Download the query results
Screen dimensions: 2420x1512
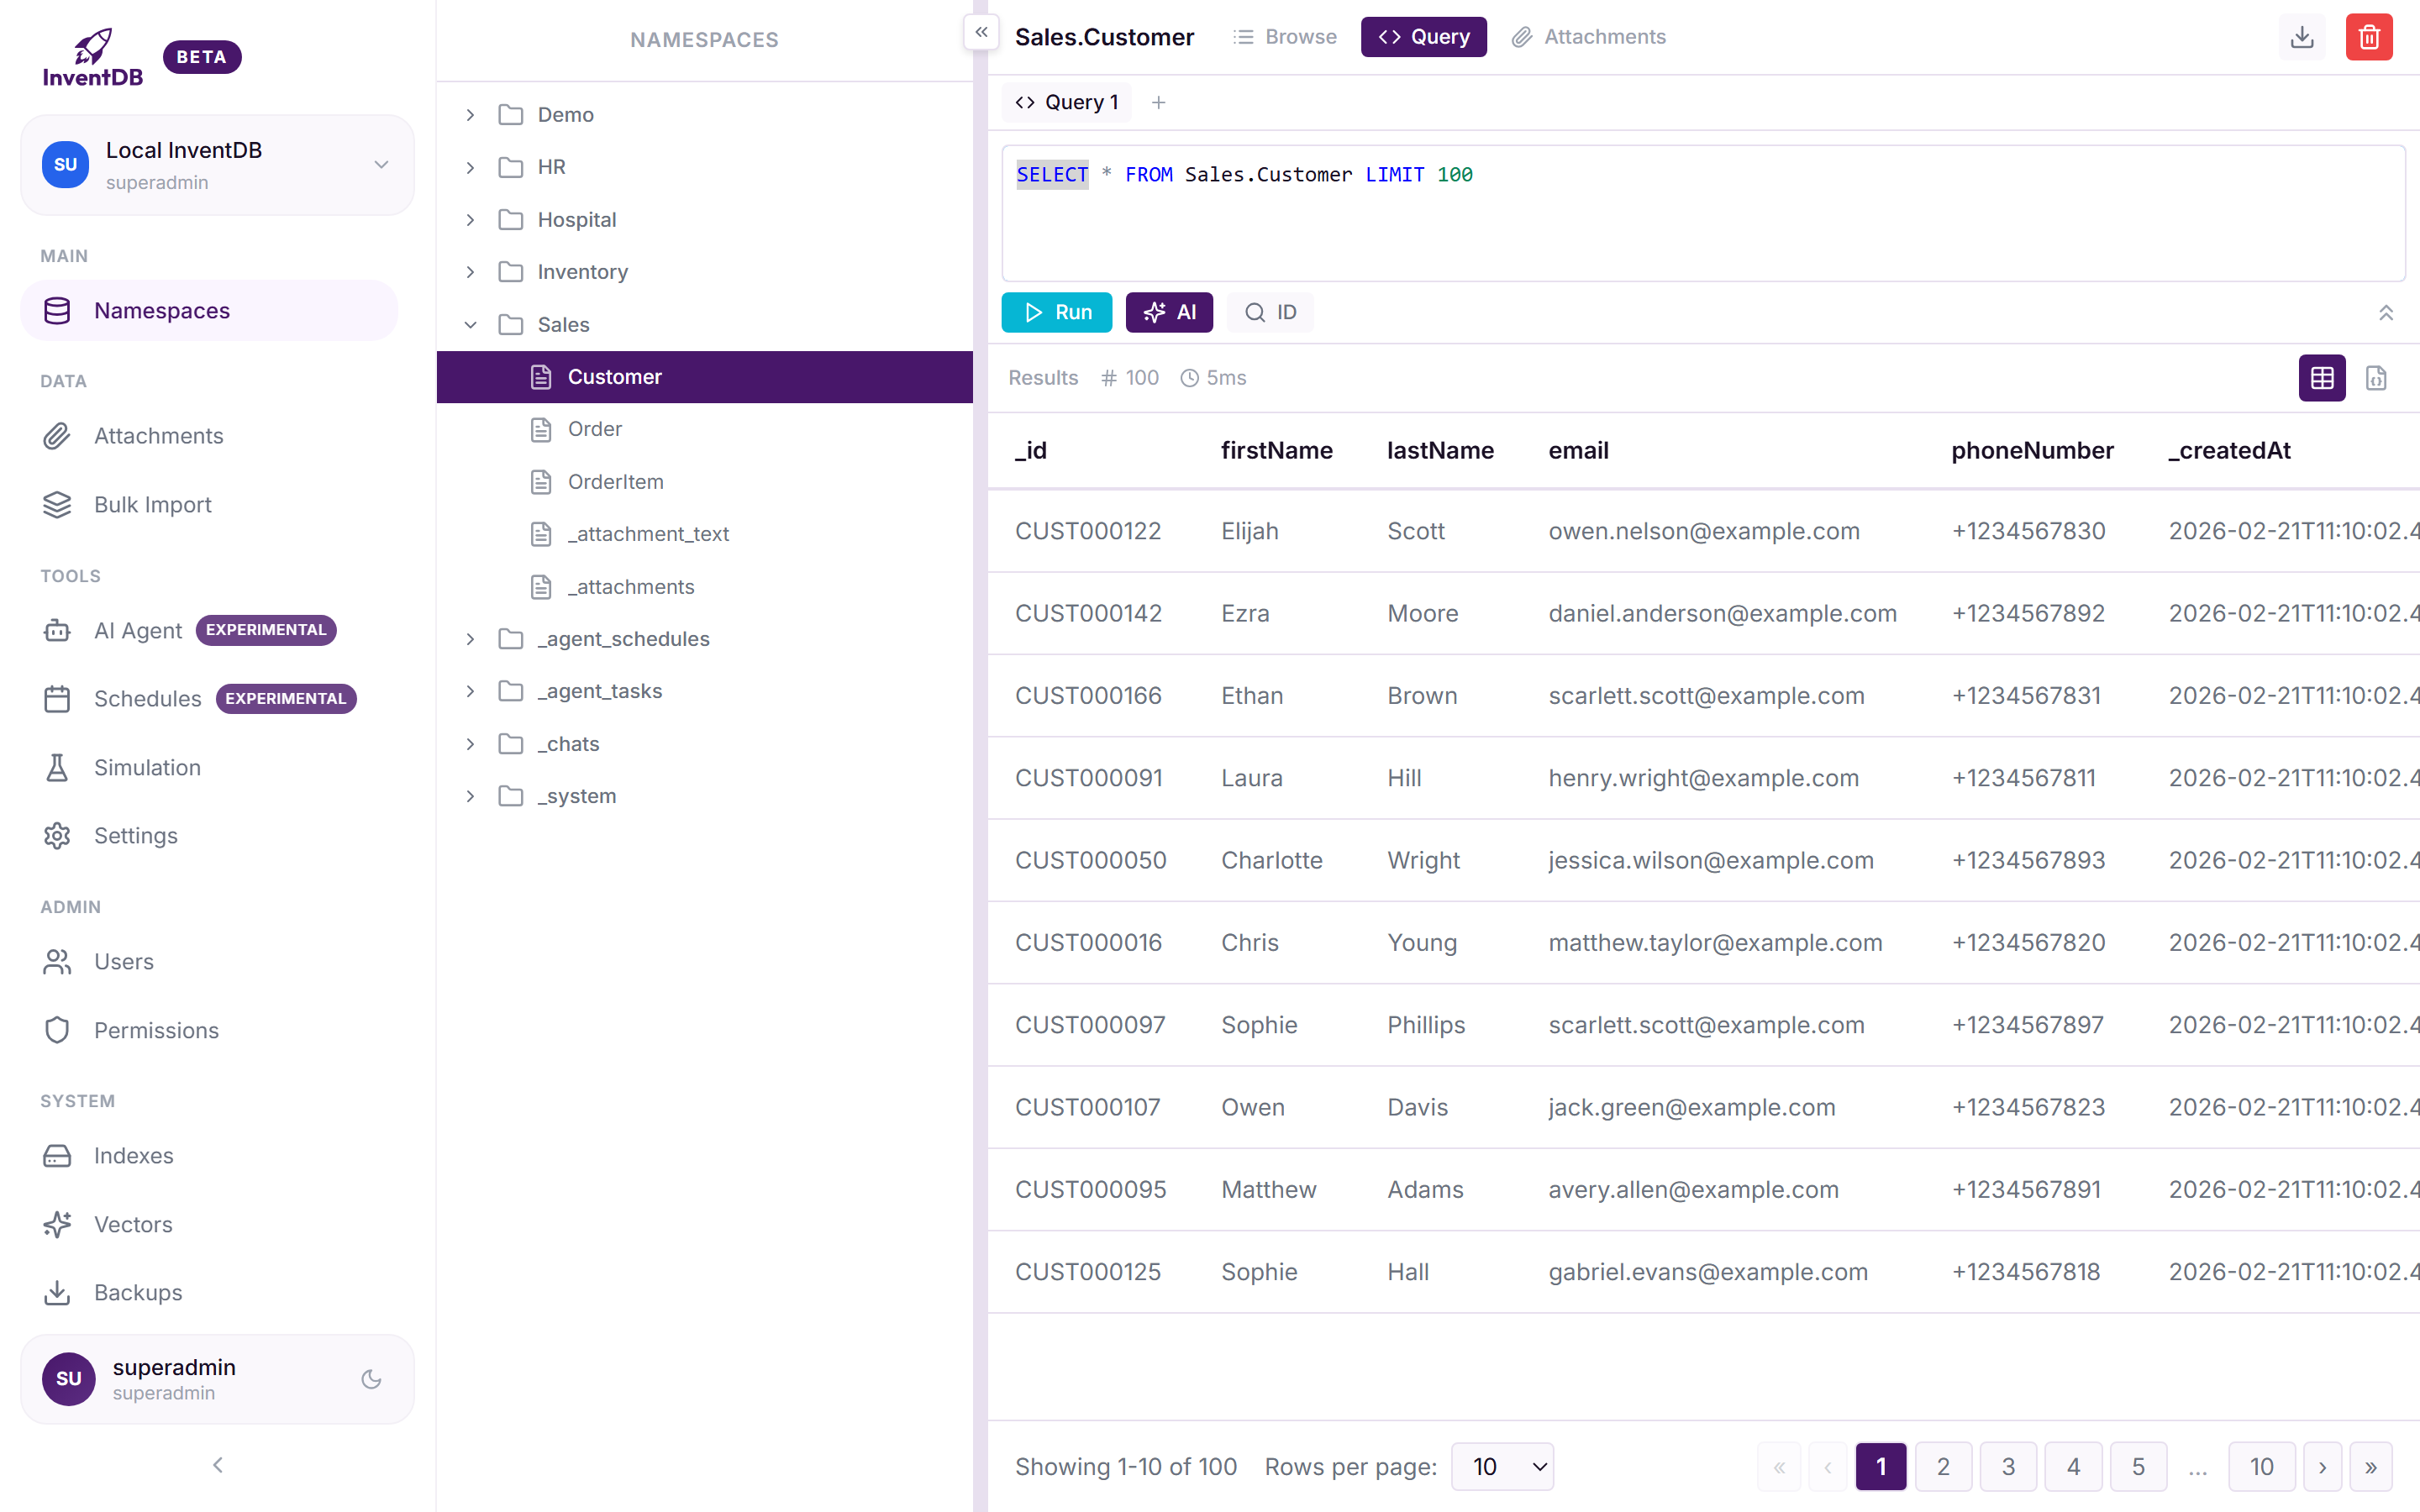[2302, 37]
